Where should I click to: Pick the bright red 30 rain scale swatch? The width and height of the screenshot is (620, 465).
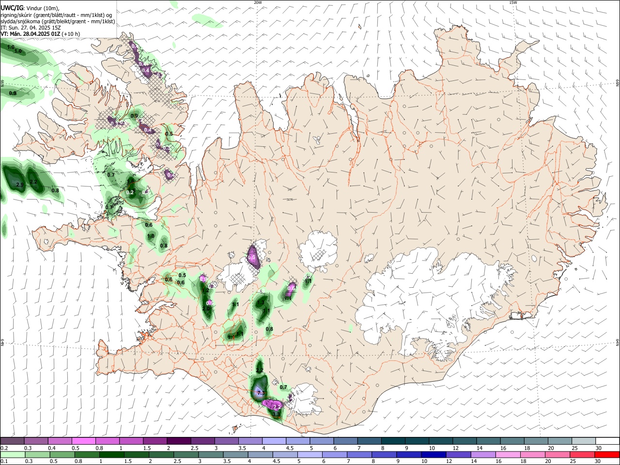(607, 454)
